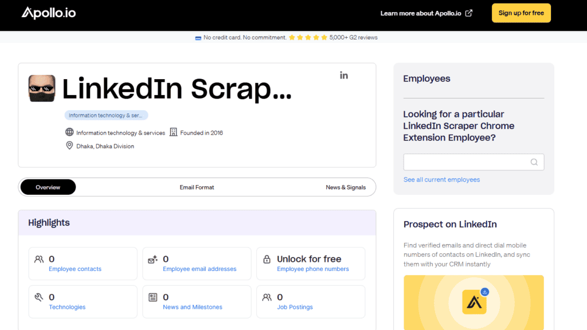Open the News & Signals tab

[346, 187]
